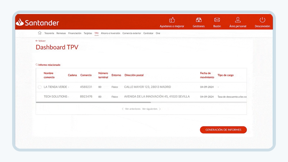This screenshot has height=162, width=288.
Task: Click the Ver siguientes link
Action: click(x=150, y=109)
